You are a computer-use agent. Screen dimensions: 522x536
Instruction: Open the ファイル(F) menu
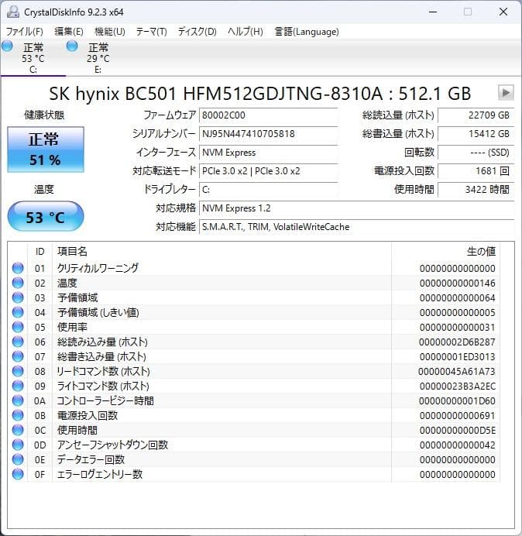[x=24, y=32]
